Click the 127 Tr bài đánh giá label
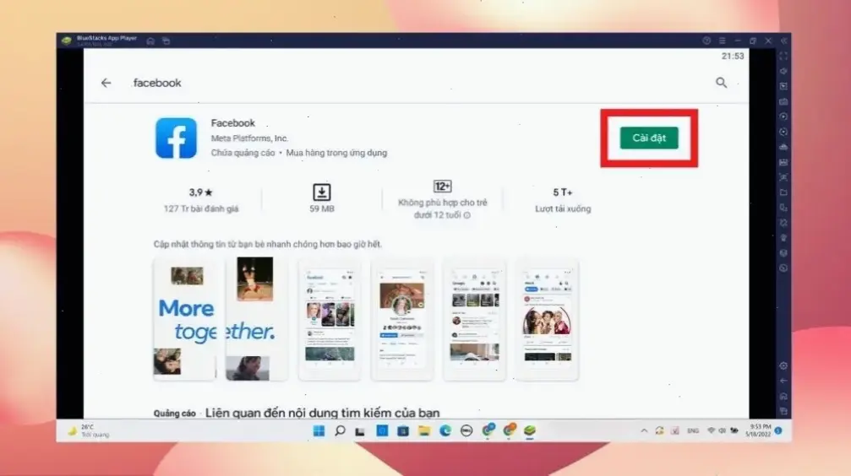Viewport: 851px width, 476px height. pos(201,208)
